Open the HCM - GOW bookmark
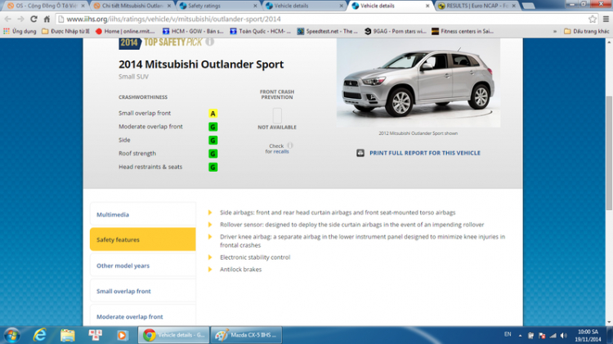 pos(193,31)
